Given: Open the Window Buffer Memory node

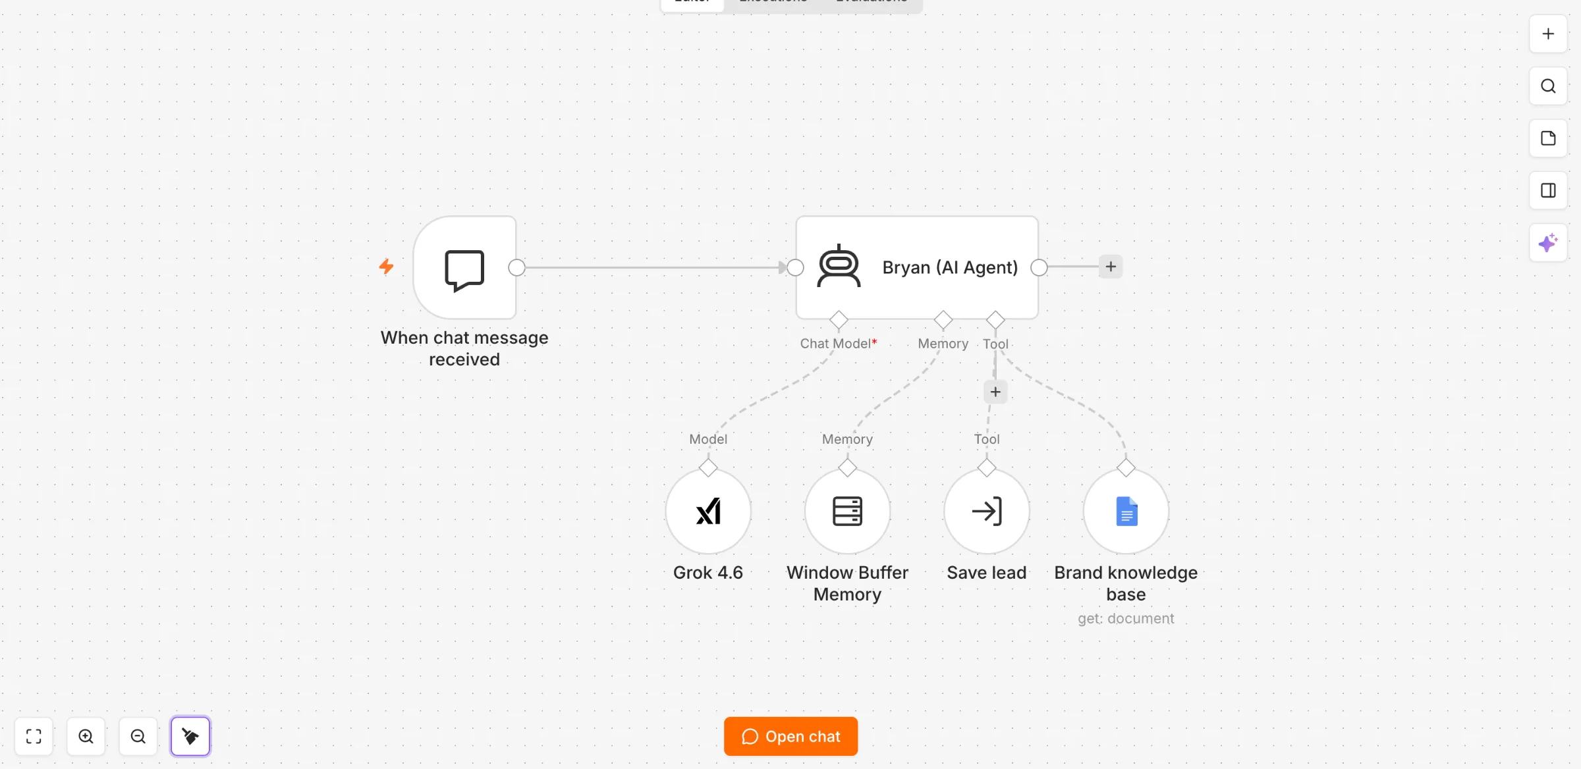Looking at the screenshot, I should (848, 512).
